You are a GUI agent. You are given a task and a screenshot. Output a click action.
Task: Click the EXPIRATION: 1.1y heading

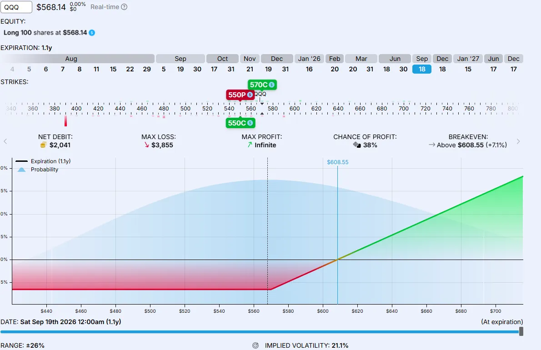click(26, 48)
